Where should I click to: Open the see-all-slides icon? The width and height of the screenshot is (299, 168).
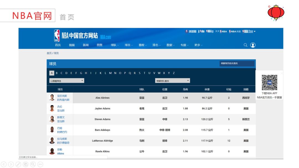pyautogui.click(x=25, y=164)
